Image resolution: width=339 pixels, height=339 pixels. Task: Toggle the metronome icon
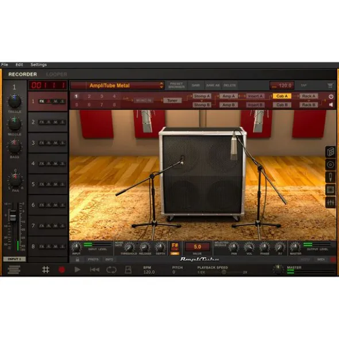[128, 270]
